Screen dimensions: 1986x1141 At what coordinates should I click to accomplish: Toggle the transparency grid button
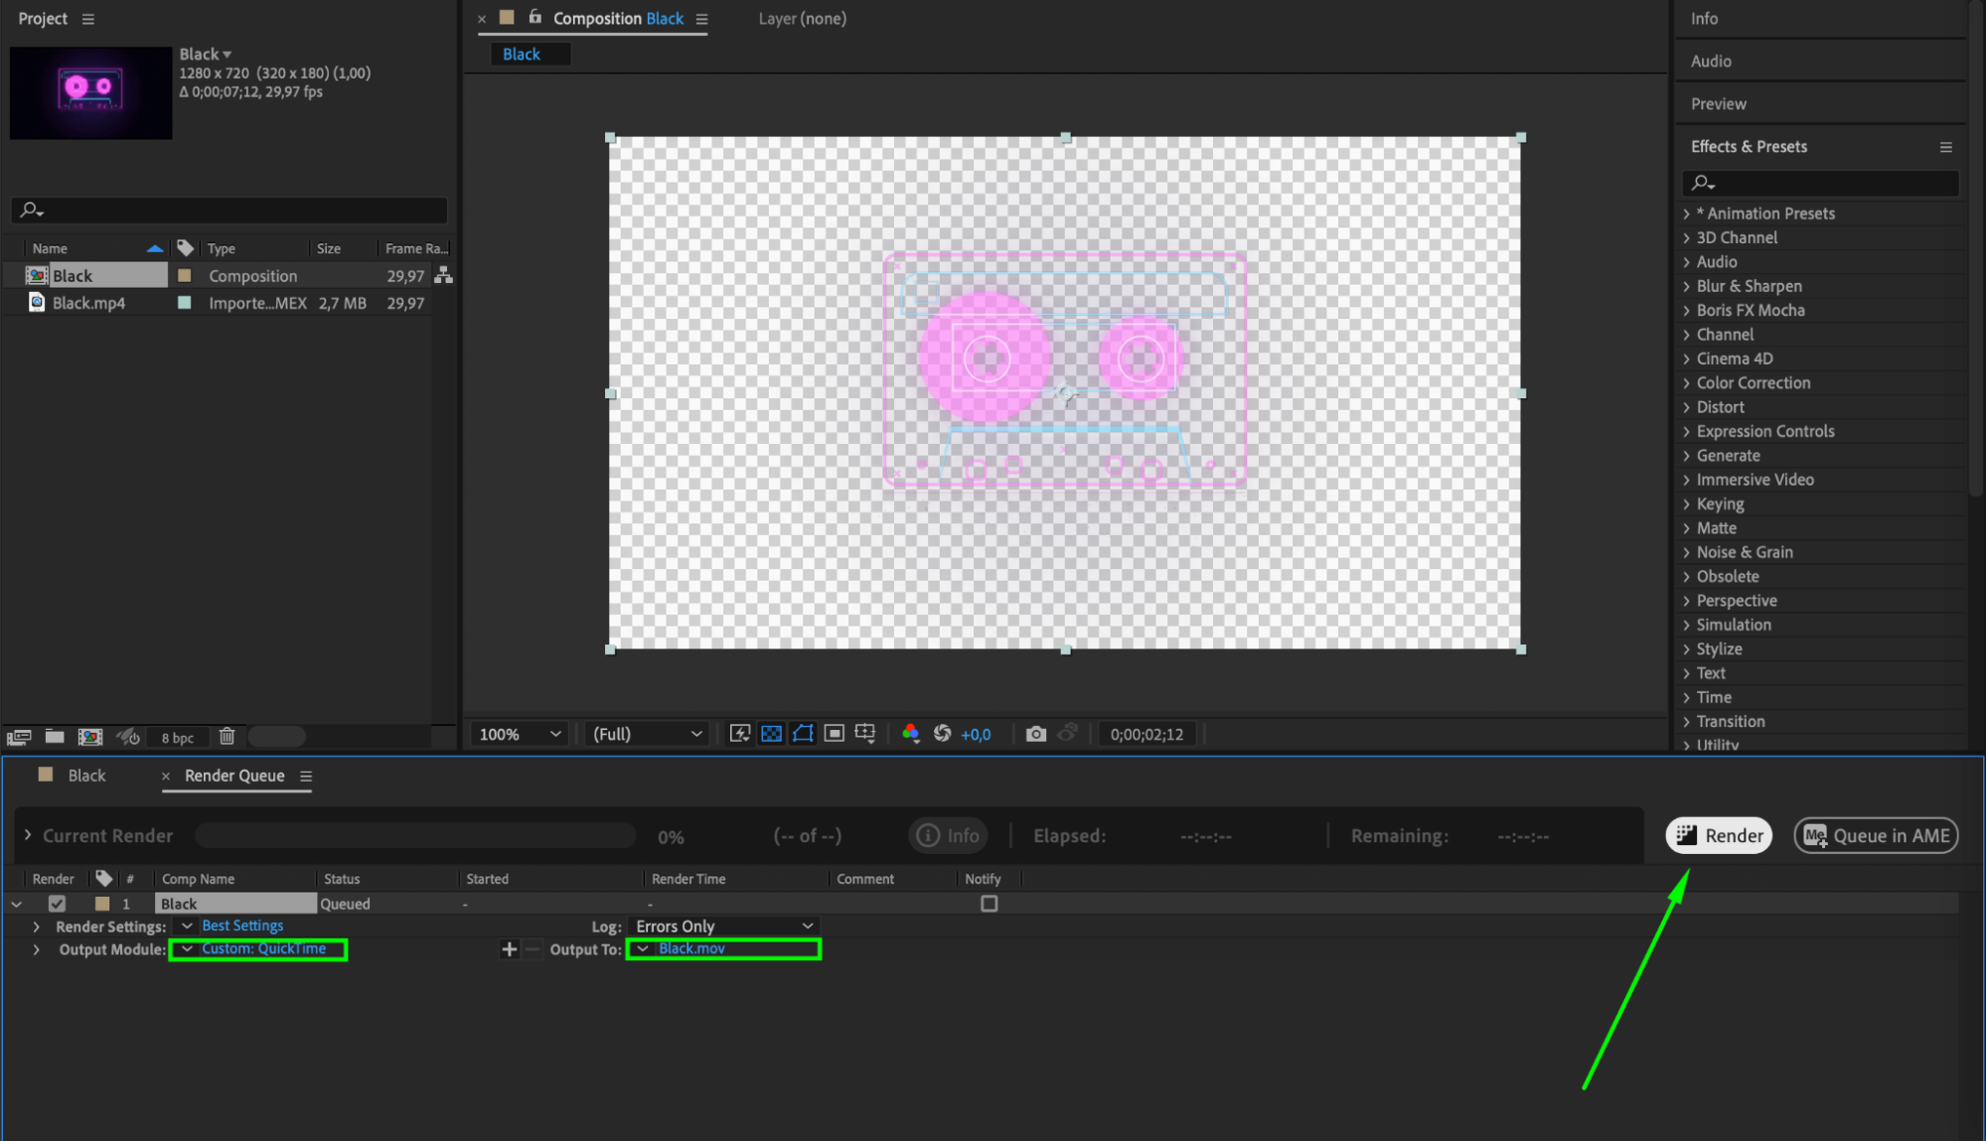point(771,734)
